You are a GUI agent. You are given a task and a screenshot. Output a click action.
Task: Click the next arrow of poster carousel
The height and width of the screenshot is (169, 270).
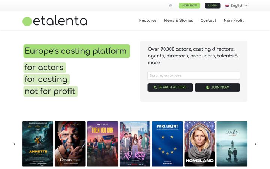tap(255, 144)
